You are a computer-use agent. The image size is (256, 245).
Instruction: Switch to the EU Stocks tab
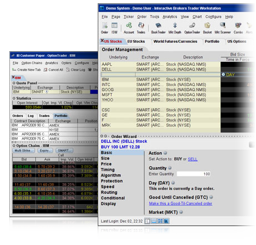click(136, 41)
